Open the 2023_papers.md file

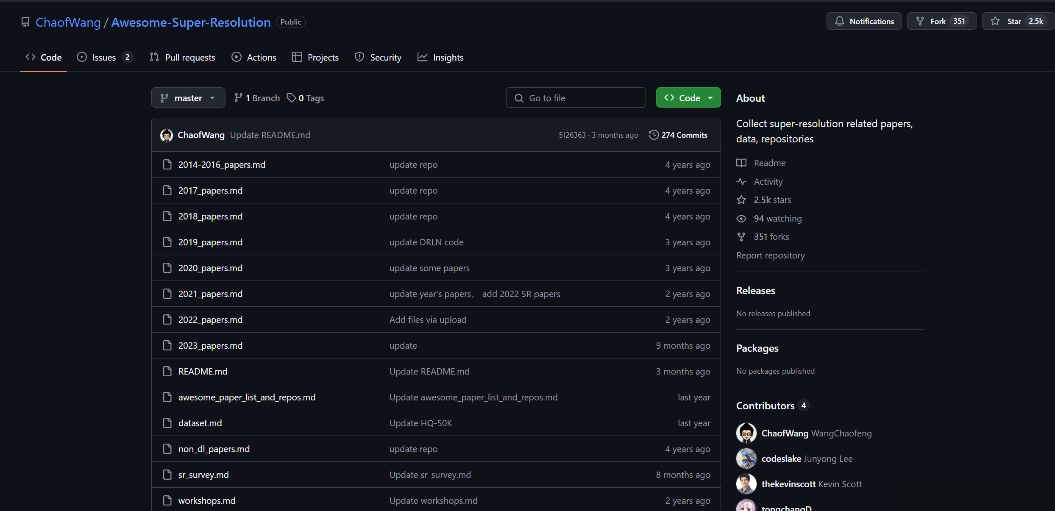(210, 345)
